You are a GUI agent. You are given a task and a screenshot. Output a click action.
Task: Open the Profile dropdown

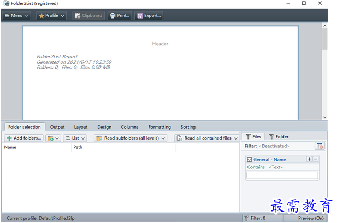[51, 16]
